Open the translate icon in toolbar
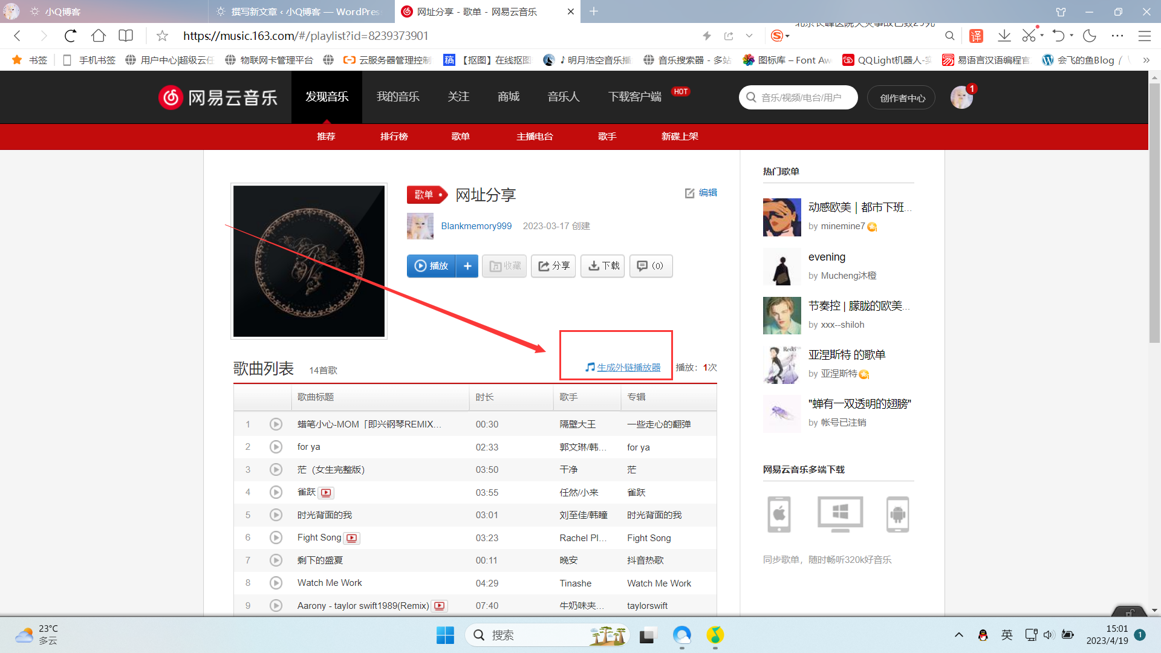The height and width of the screenshot is (653, 1161). click(976, 36)
